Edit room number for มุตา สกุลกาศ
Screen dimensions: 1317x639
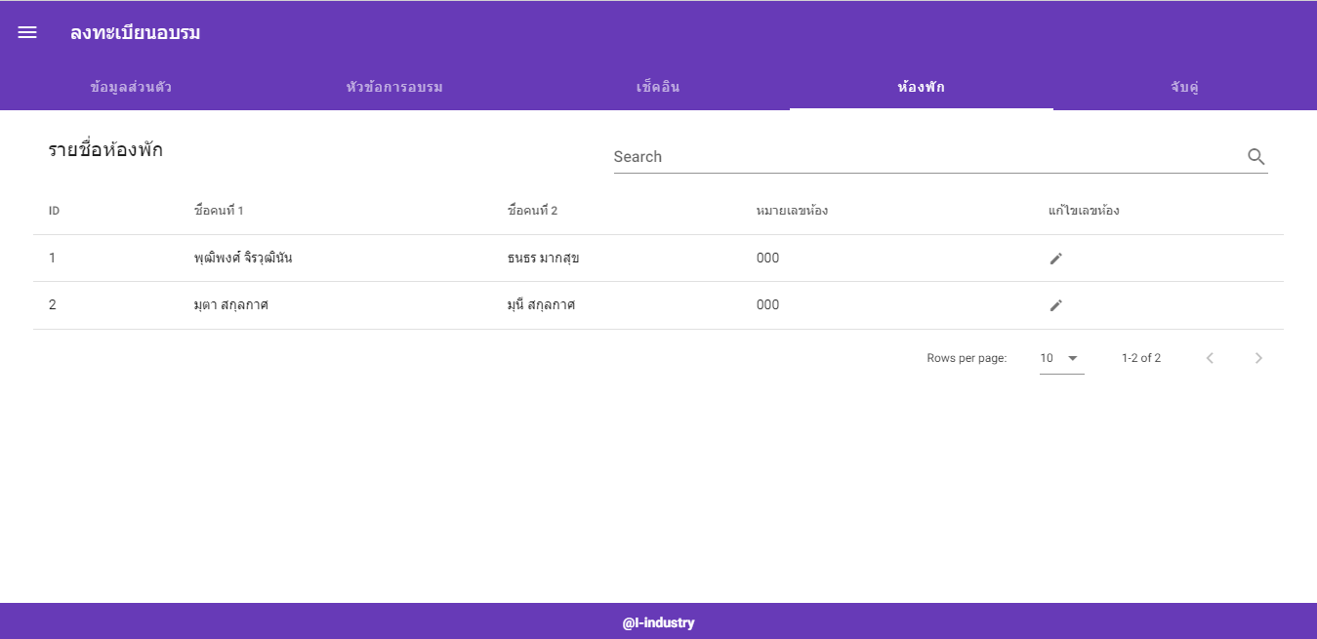[x=1056, y=304]
